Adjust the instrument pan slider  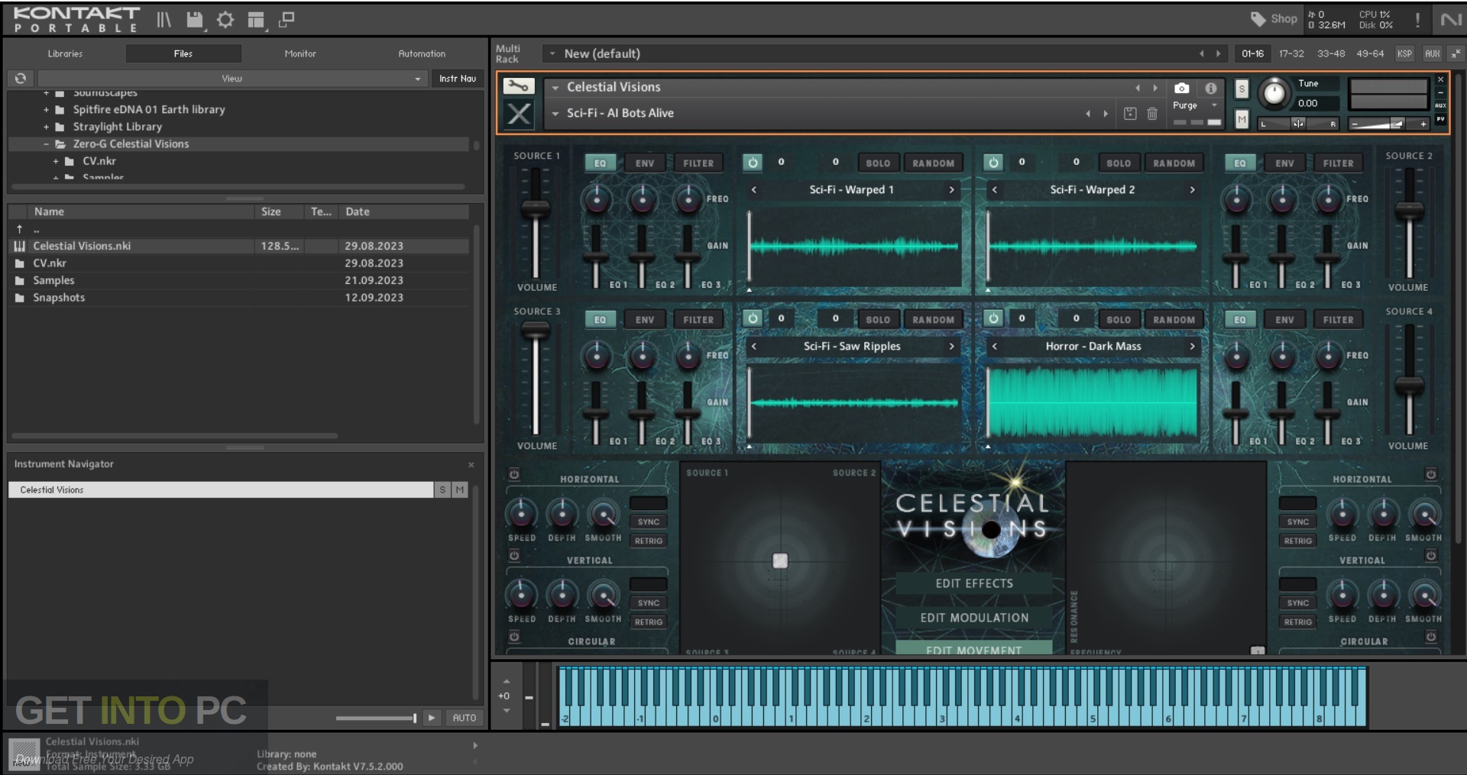pyautogui.click(x=1298, y=124)
